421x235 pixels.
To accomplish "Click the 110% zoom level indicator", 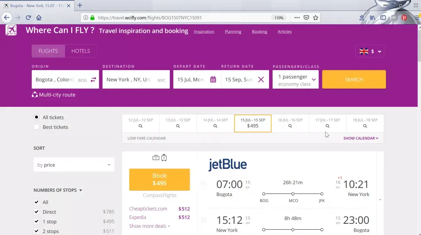I will [278, 18].
